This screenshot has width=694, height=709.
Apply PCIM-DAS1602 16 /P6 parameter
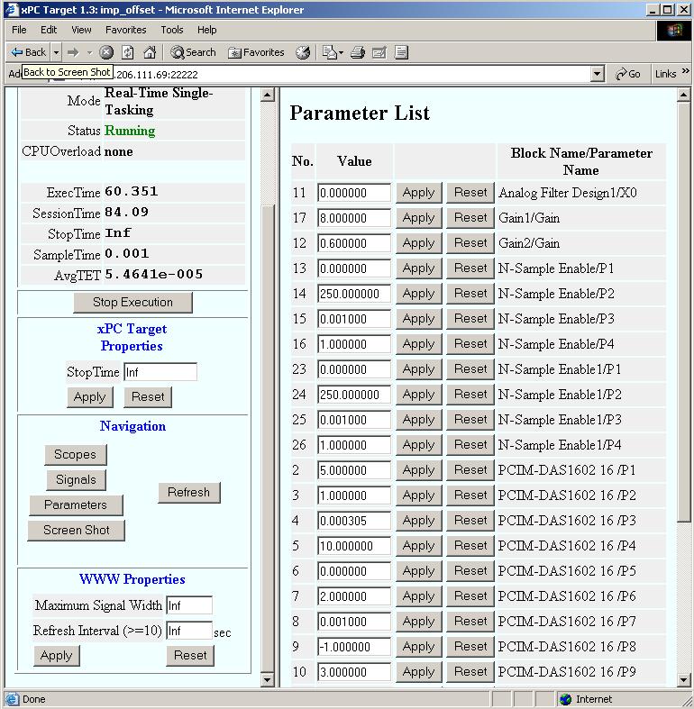(419, 596)
